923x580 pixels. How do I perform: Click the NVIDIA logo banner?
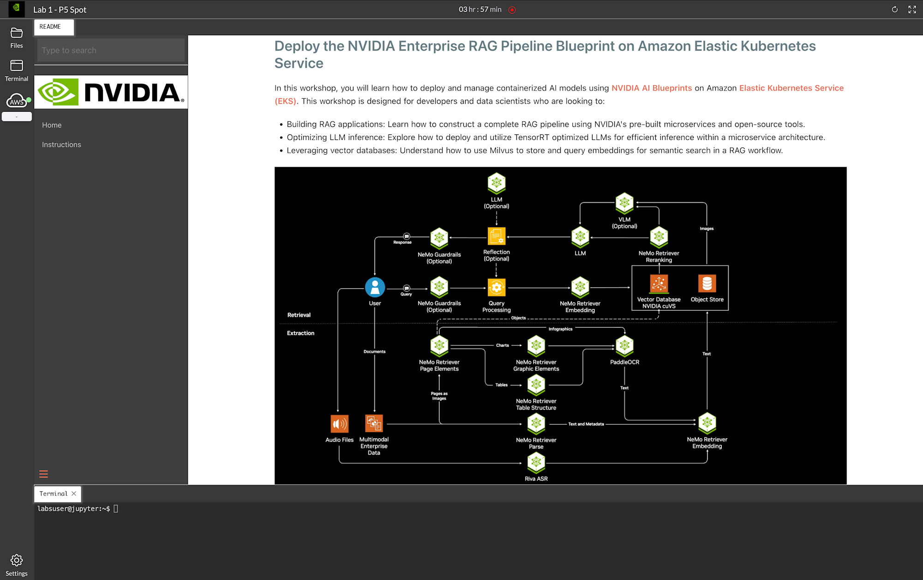[111, 92]
